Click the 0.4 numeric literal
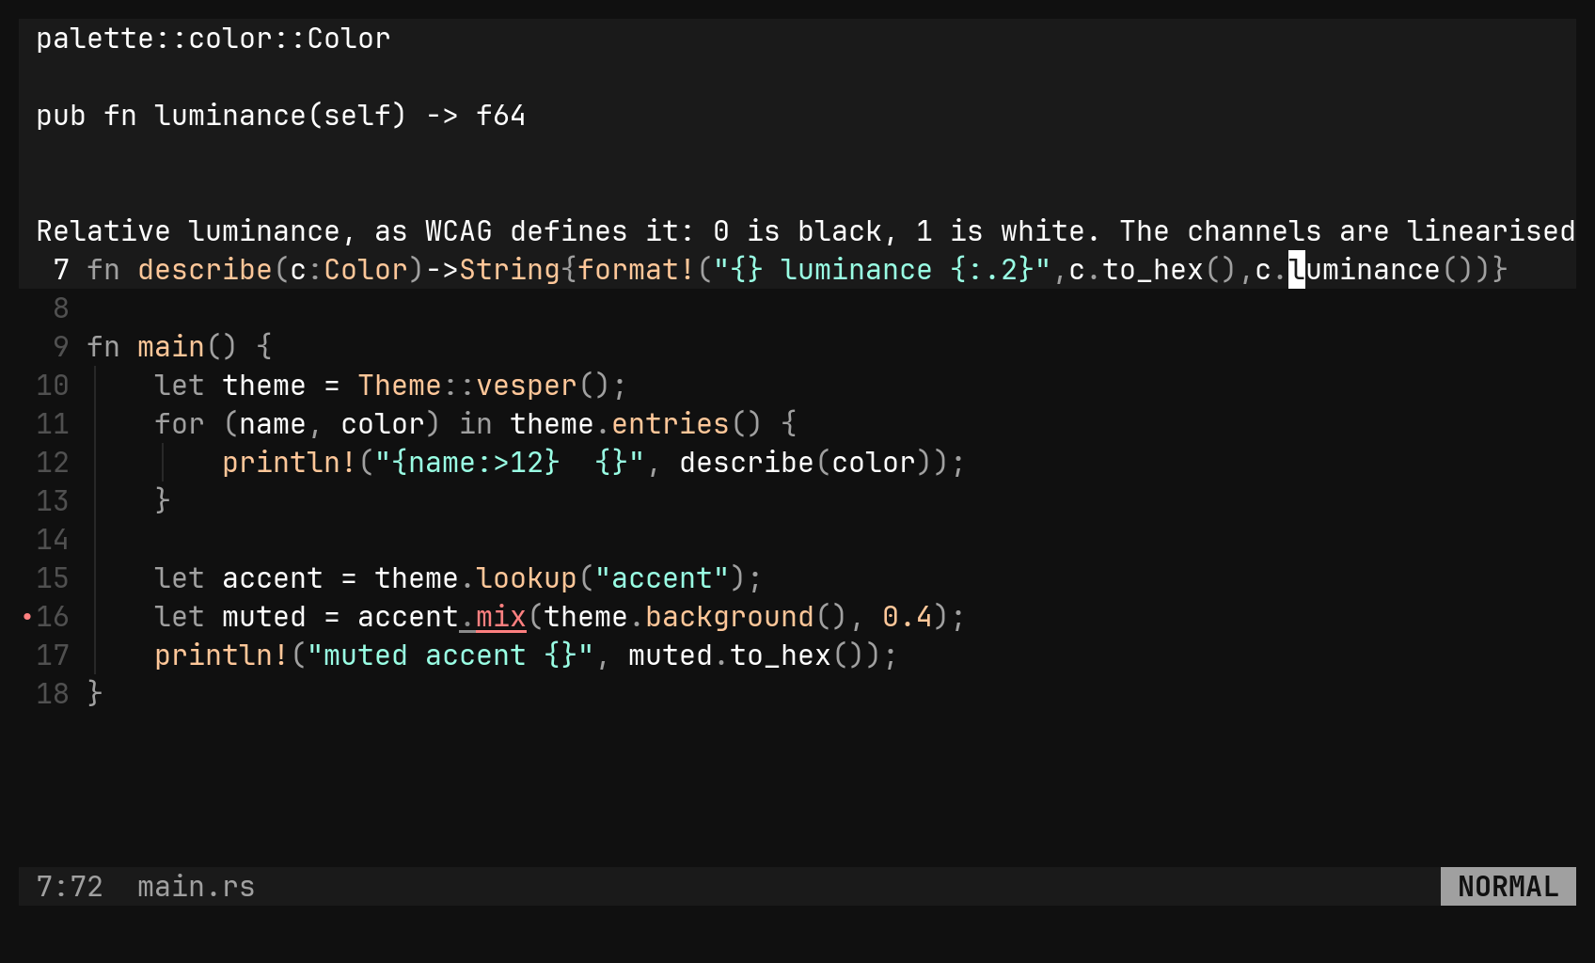Screen dimensions: 1595x963 [908, 617]
